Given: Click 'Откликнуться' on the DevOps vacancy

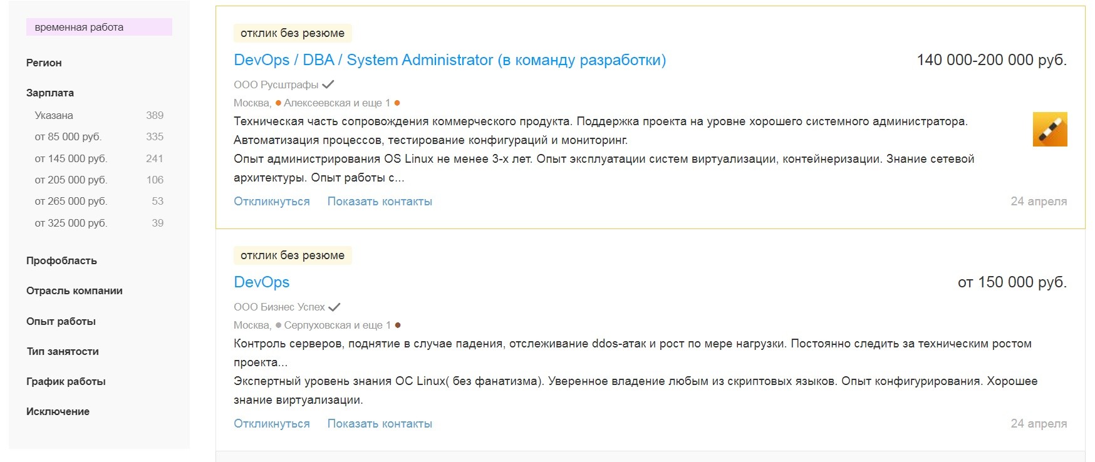Looking at the screenshot, I should (271, 423).
